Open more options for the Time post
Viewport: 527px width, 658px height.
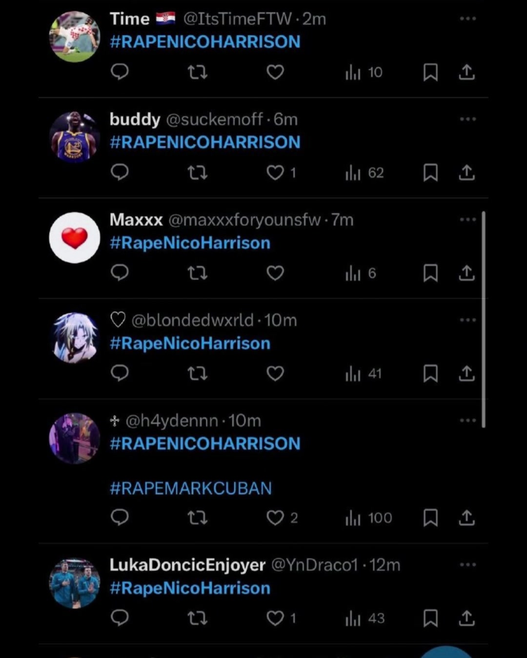pyautogui.click(x=467, y=19)
